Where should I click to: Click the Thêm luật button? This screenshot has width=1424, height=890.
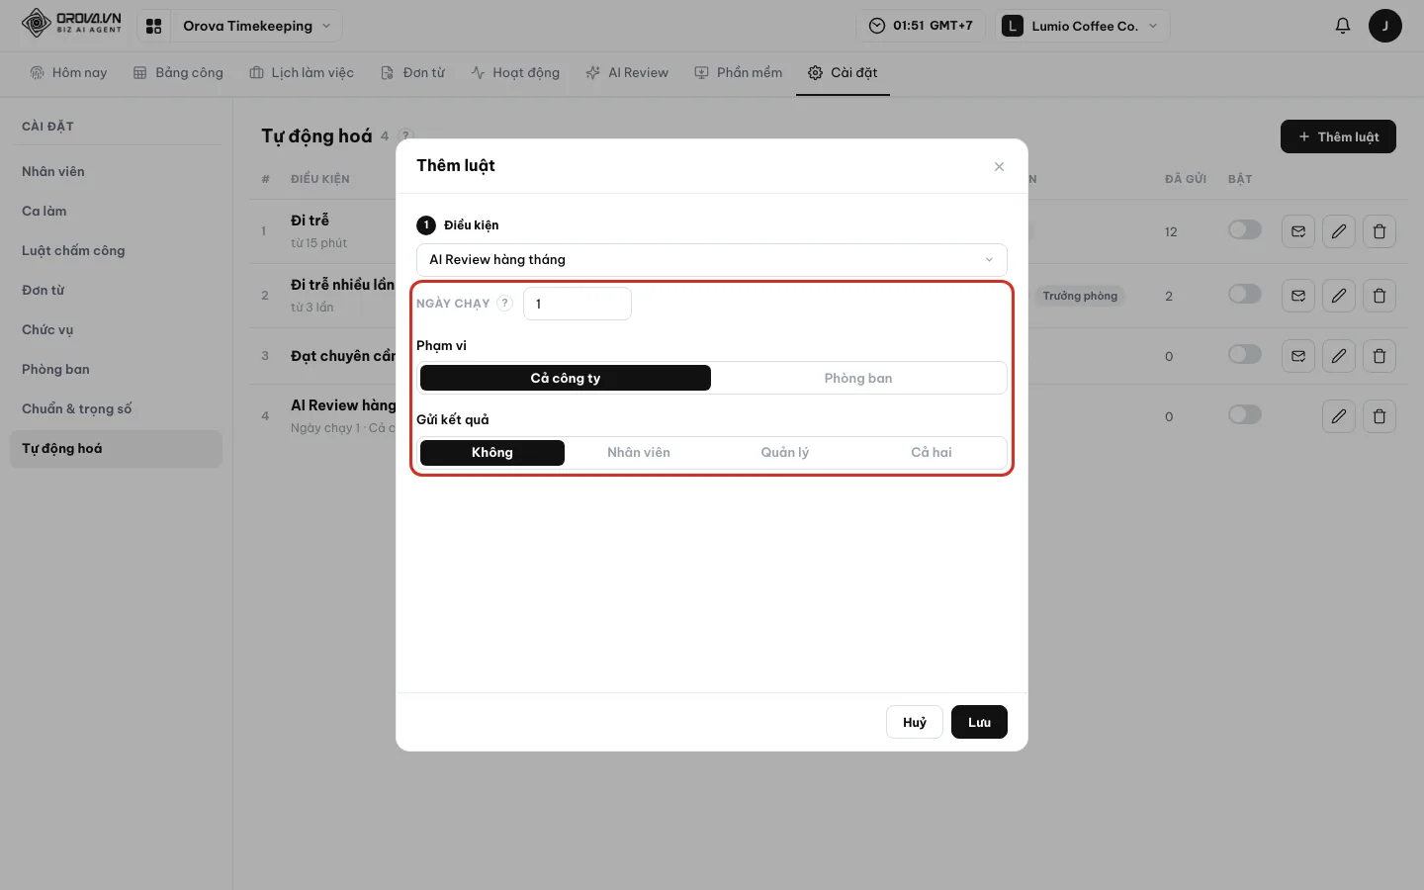(1338, 137)
